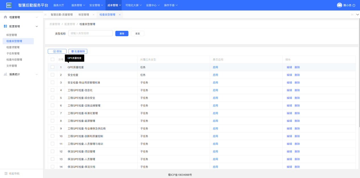360x178 pixels.
Task: Click the 添加 button
Action: pos(57,52)
